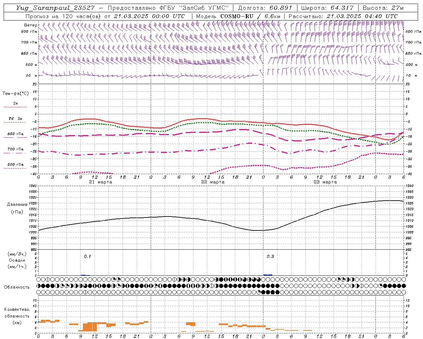Click the Рассчитано: 21.03.2025 04:40 UTC timestamp
The image size is (423, 339).
(x=343, y=16)
